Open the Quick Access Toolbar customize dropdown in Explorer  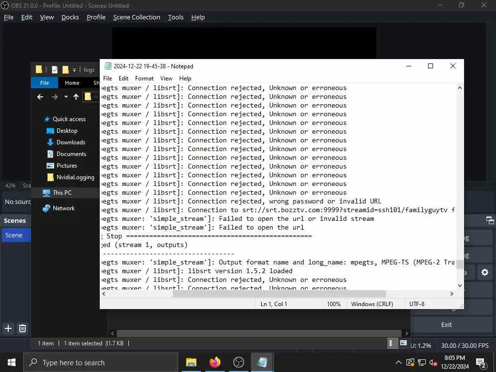[74, 70]
